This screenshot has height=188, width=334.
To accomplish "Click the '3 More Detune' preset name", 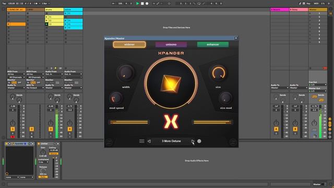I will pyautogui.click(x=171, y=141).
